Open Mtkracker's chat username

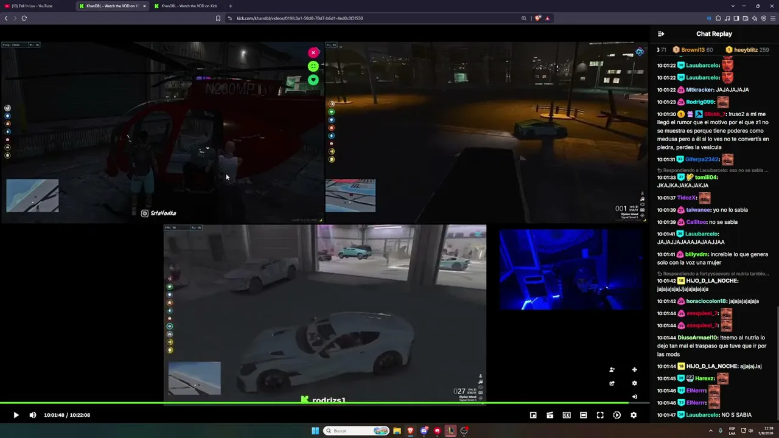point(699,89)
